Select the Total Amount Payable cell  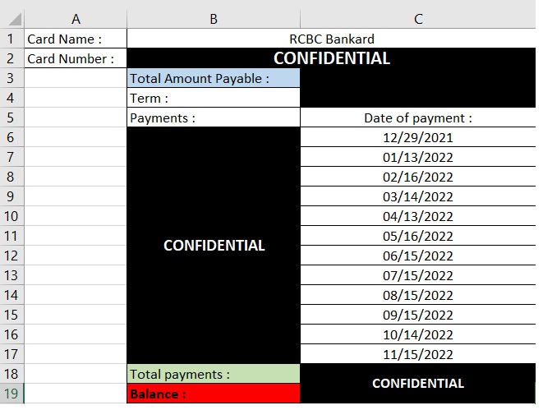(214, 78)
